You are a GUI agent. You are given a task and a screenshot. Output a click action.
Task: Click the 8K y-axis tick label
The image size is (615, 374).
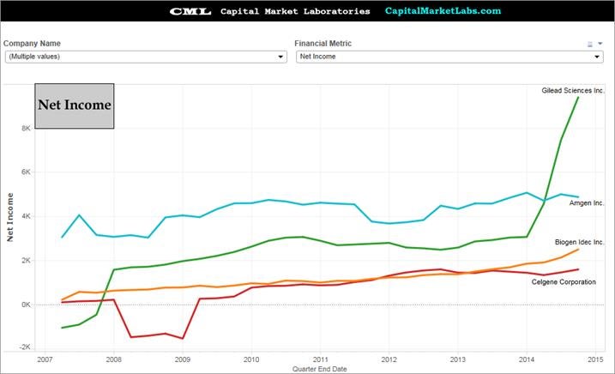coord(26,129)
